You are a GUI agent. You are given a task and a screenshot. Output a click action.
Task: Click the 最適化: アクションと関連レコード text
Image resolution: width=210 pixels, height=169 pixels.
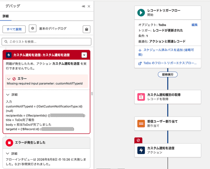coord(162,41)
